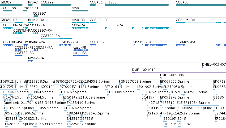Click the EK256943.5prime label
This screenshot has height=128, width=226.
pyautogui.click(x=48, y=124)
